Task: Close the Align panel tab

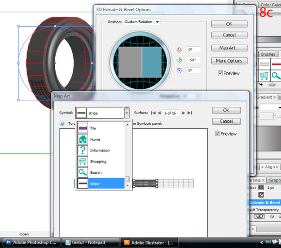Action: 277,167
